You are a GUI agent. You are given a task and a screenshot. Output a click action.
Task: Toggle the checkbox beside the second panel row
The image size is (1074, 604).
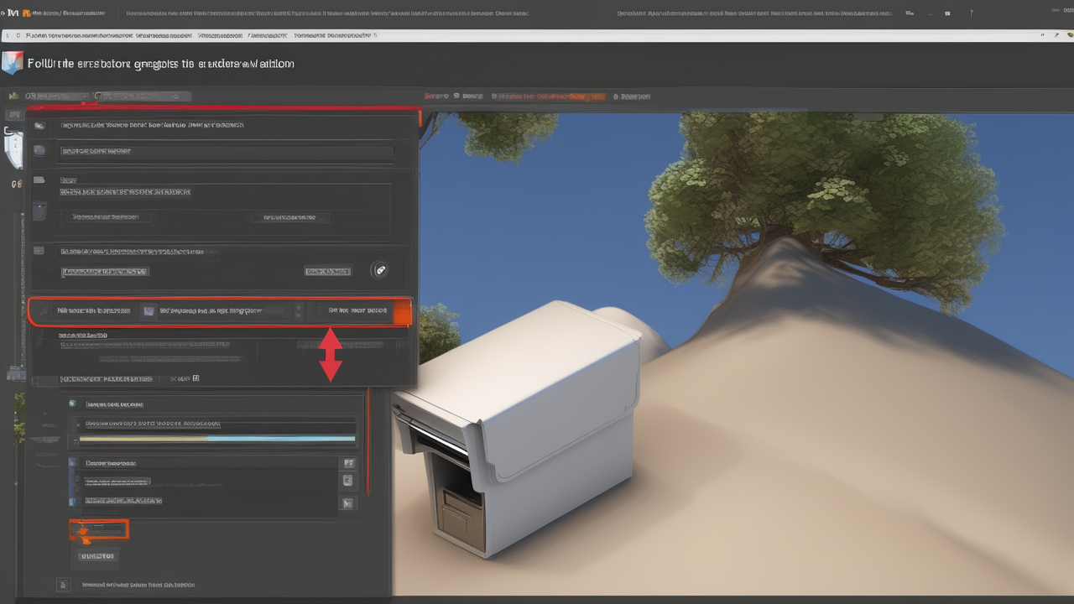[39, 151]
